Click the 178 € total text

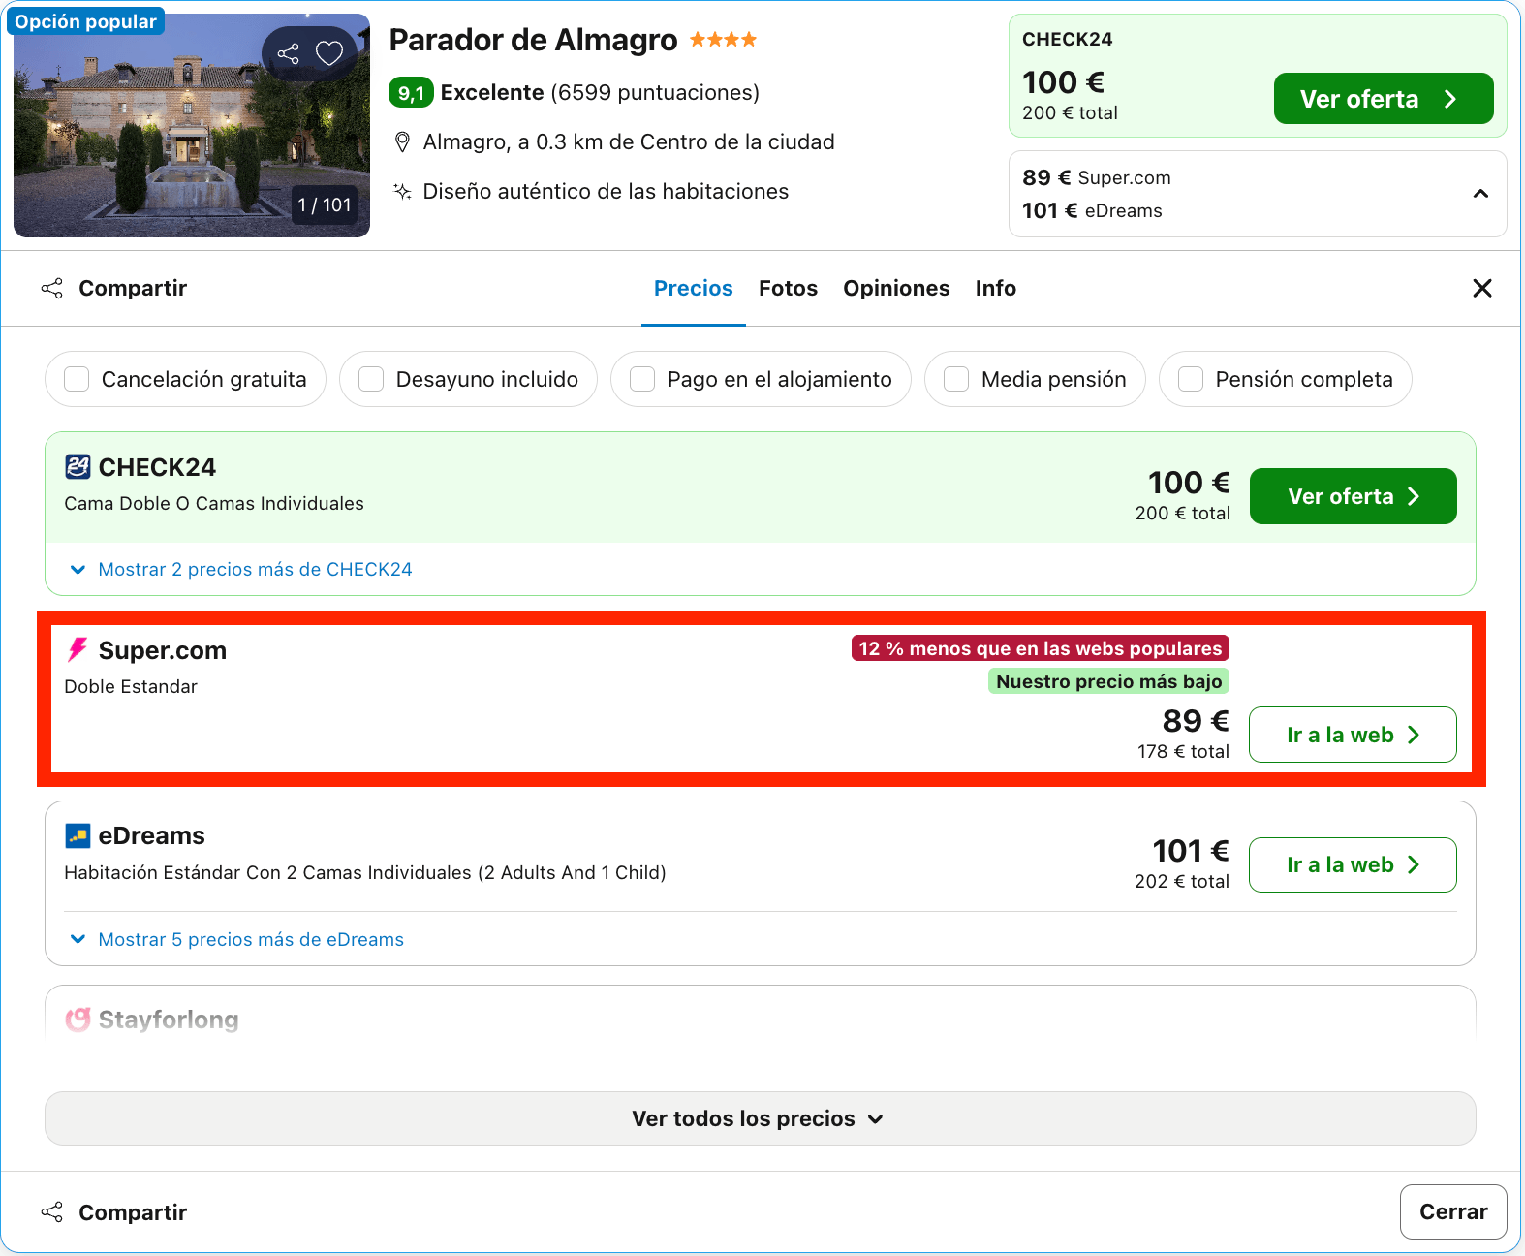coord(1183,751)
